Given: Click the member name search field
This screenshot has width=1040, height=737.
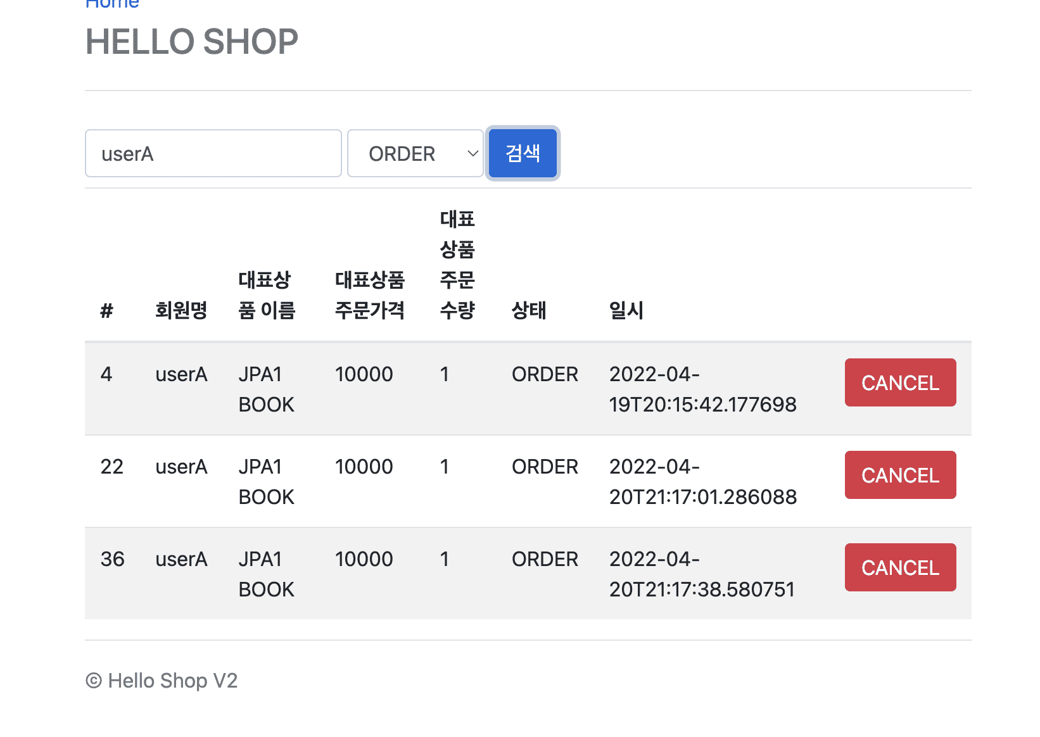Looking at the screenshot, I should click(213, 154).
